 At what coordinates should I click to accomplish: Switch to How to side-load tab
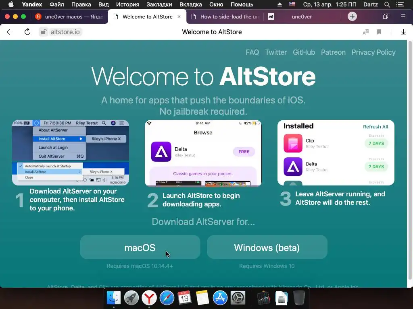click(225, 16)
